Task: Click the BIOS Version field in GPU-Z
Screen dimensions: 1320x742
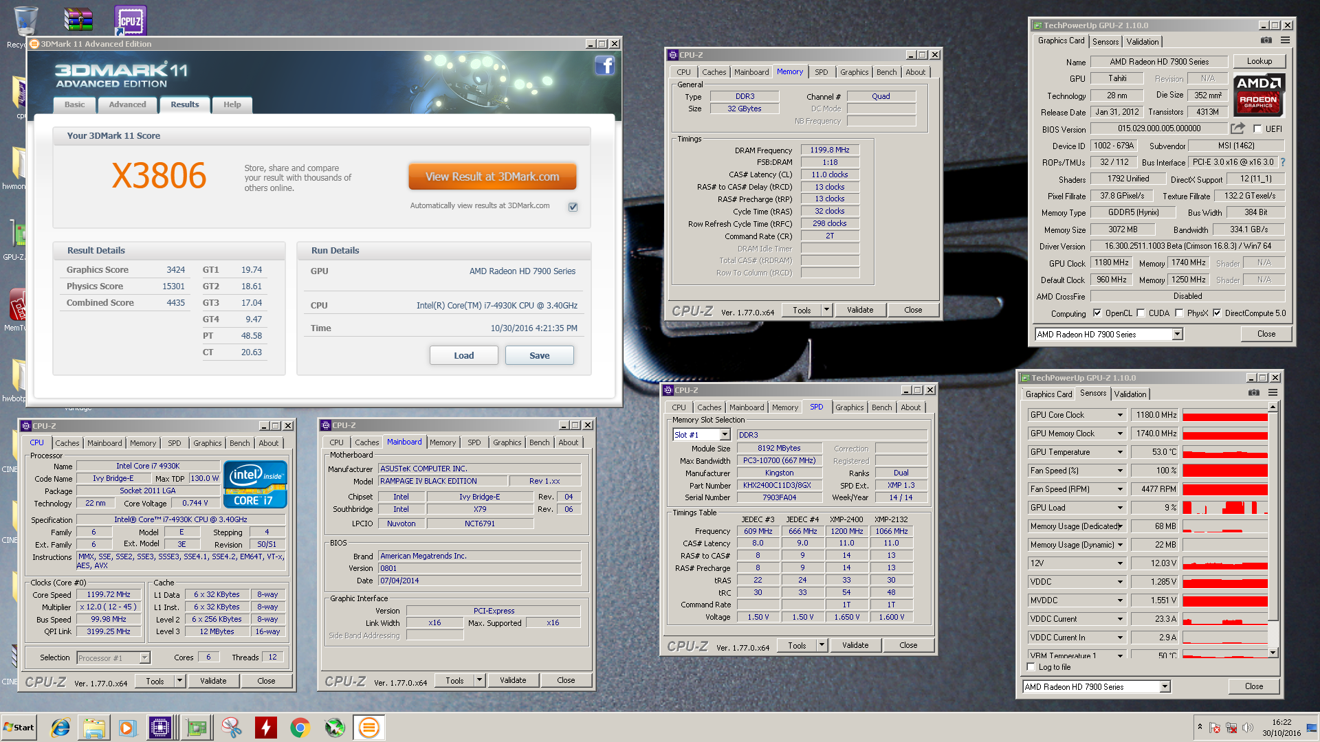Action: point(1159,128)
